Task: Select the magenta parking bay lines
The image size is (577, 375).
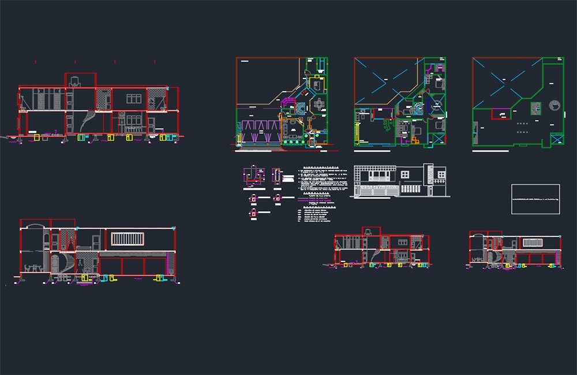Action: (x=260, y=131)
